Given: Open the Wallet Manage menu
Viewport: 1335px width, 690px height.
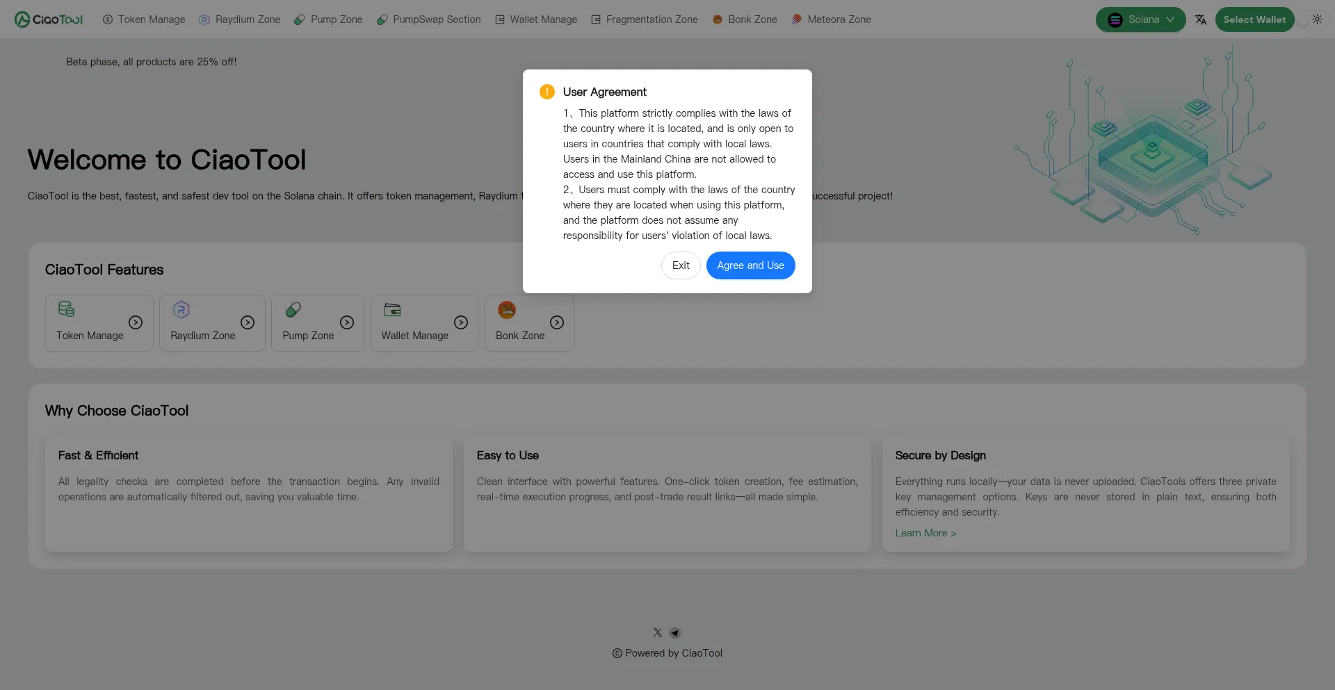Looking at the screenshot, I should tap(536, 19).
